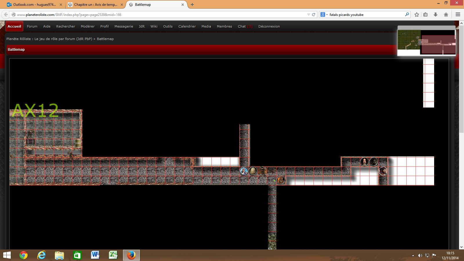Open the Google search engine dropdown
The width and height of the screenshot is (464, 261).
click(324, 14)
